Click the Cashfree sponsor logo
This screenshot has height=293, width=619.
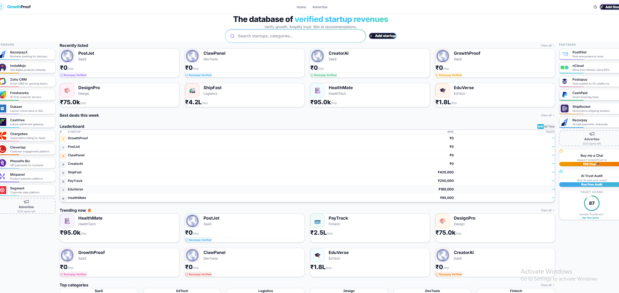coord(3,122)
